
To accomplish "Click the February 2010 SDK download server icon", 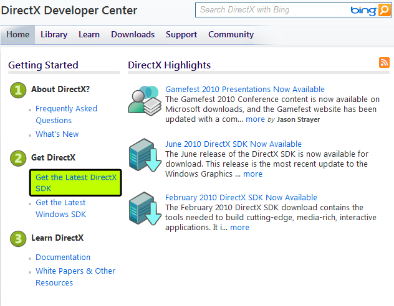I will tap(145, 209).
